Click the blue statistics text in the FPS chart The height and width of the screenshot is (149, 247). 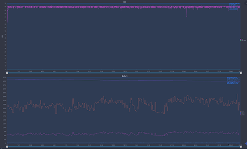[234, 7]
